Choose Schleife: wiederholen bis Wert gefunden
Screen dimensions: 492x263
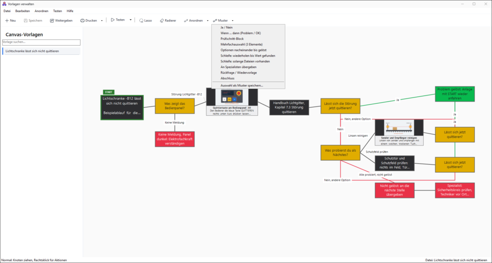coord(248,56)
